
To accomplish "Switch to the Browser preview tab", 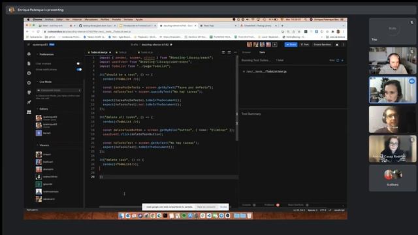I will 246,52.
